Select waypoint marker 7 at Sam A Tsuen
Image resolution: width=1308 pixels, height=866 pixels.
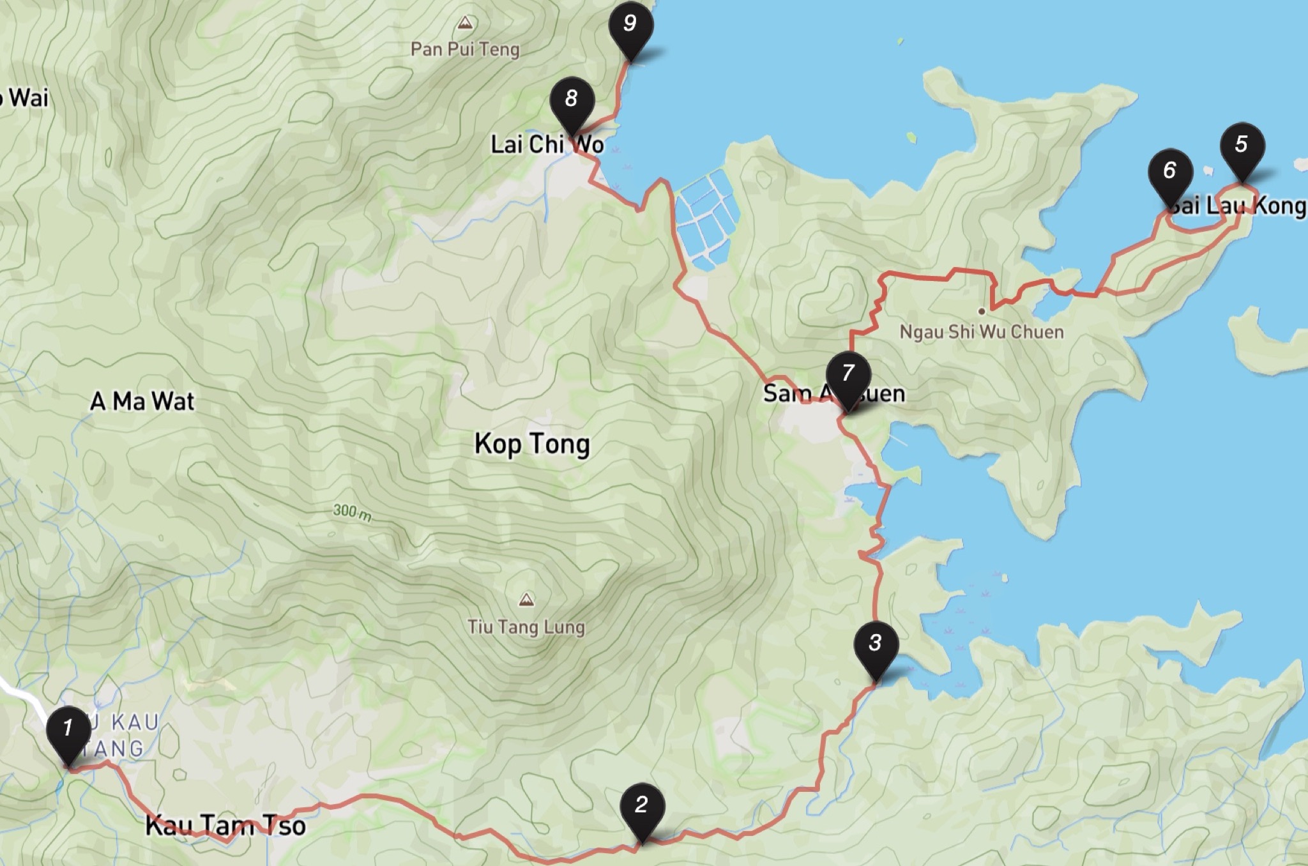pos(848,379)
